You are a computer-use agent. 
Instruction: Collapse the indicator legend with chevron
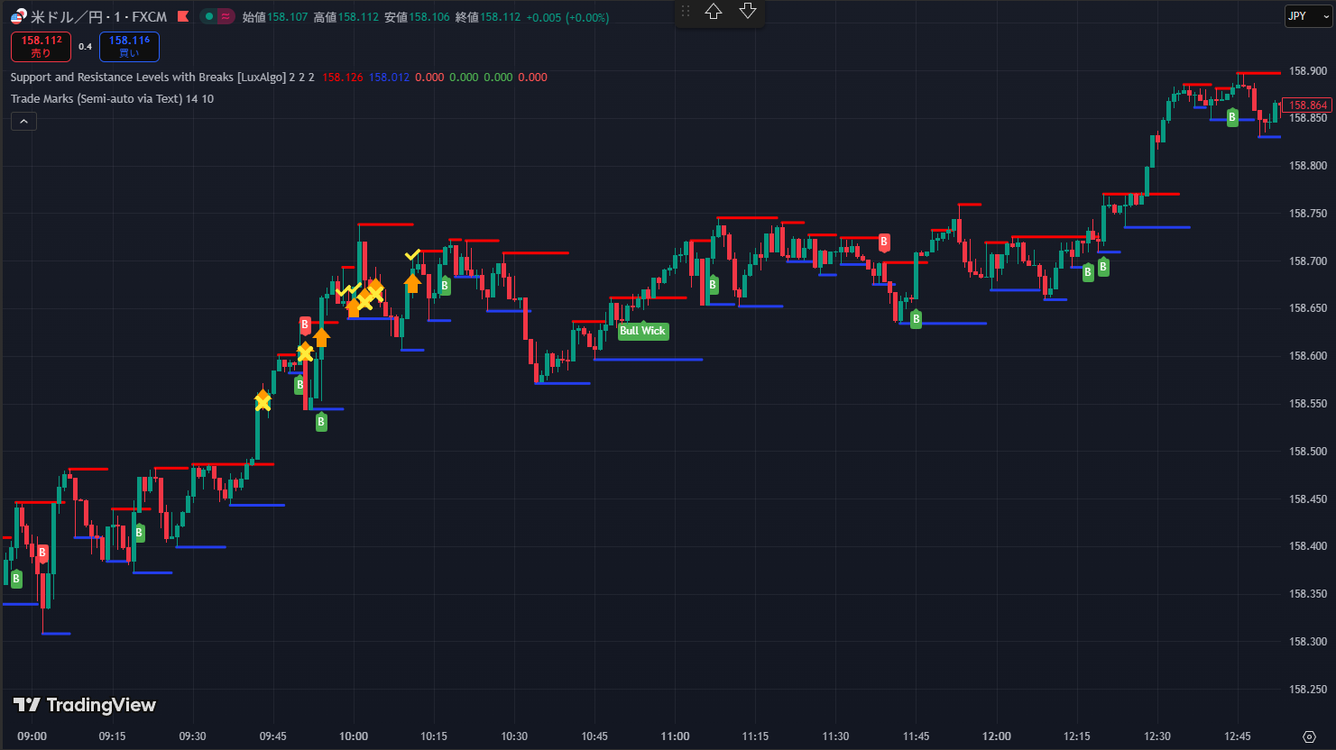tap(23, 122)
